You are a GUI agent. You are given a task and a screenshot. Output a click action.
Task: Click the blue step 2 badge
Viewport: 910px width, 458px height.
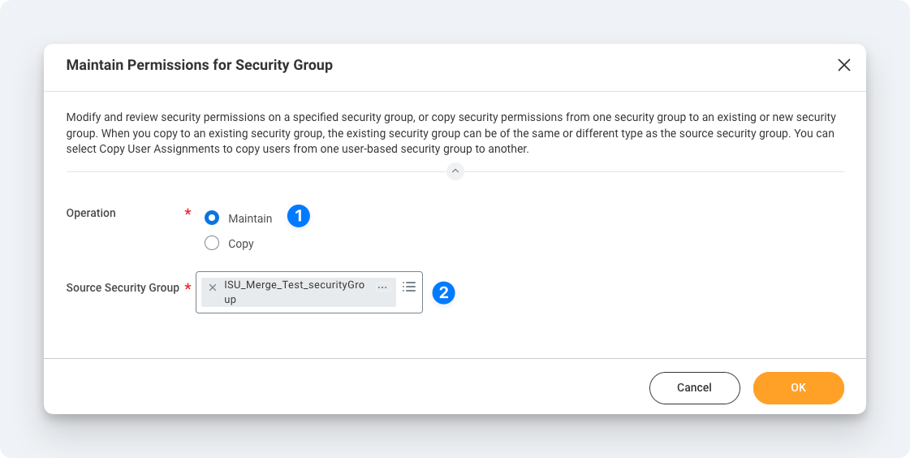point(443,292)
